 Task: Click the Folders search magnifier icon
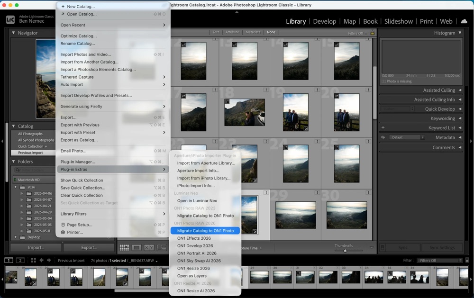18,170
